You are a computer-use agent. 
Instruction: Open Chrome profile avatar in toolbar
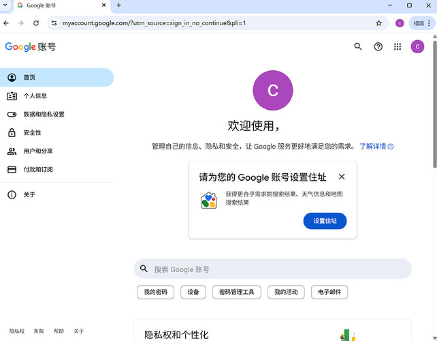point(400,23)
